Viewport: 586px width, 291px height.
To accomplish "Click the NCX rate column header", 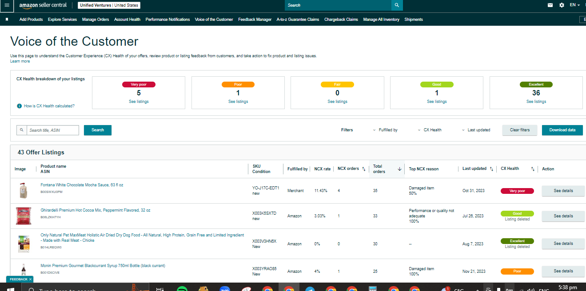I will pyautogui.click(x=323, y=169).
